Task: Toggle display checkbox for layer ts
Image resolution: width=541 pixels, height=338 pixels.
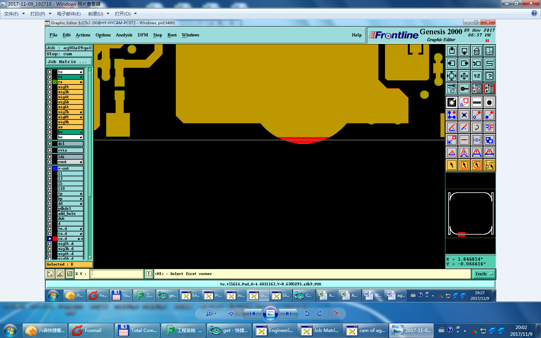Action: point(50,77)
